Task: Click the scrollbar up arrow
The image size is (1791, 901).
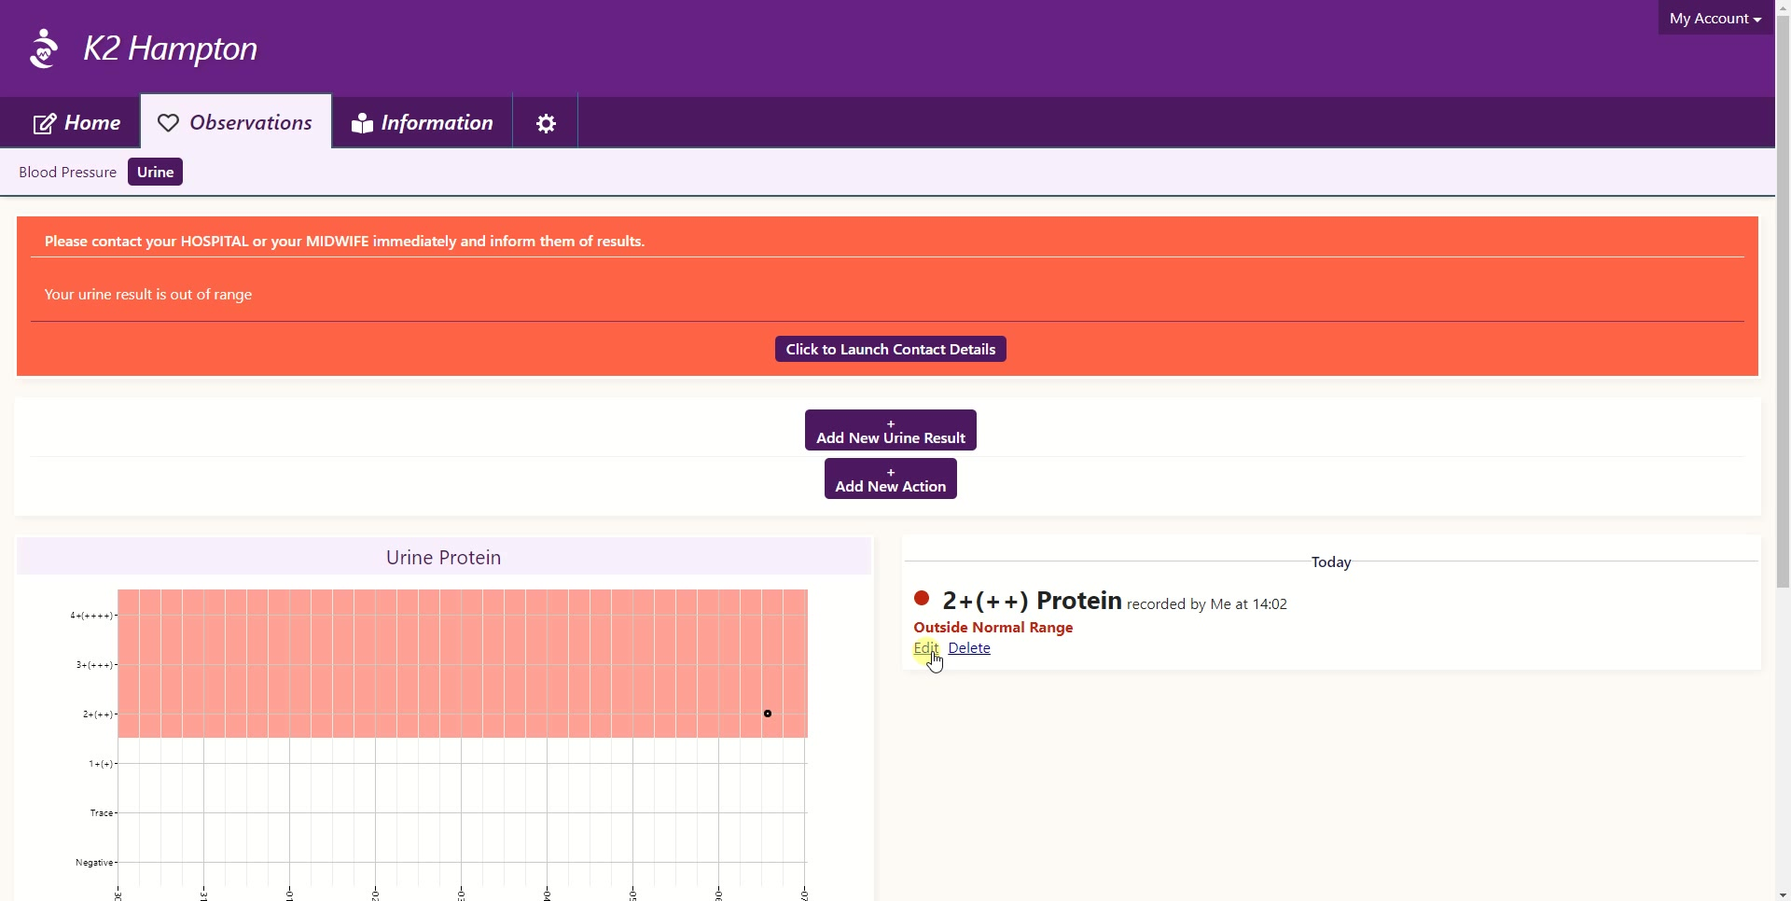Action: [1783, 7]
